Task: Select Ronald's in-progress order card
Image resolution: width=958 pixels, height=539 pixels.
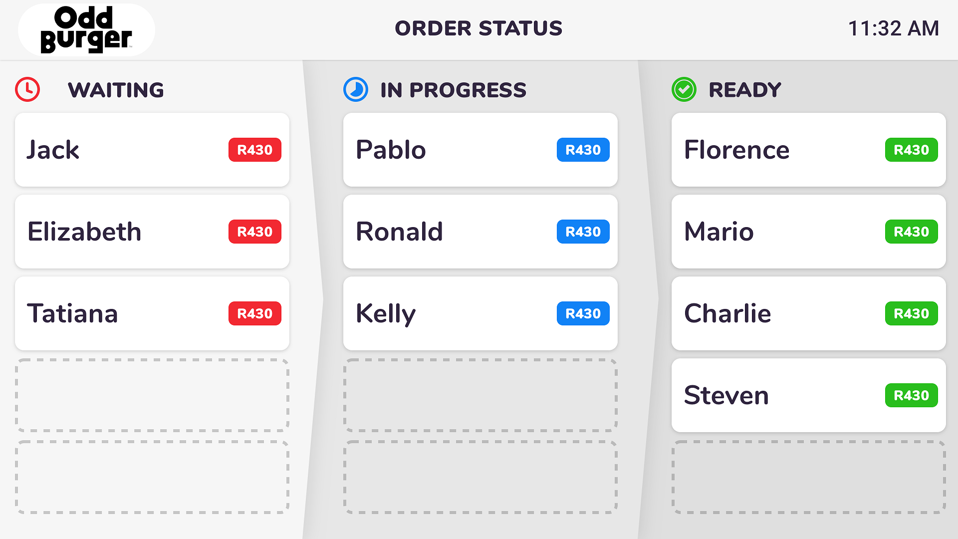Action: (x=480, y=232)
